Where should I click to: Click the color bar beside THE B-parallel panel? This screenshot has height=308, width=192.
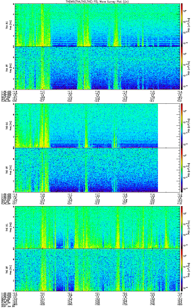(x=182, y=270)
